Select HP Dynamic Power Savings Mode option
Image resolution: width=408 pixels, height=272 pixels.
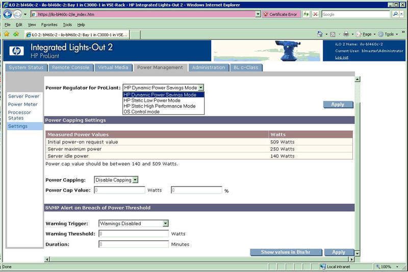click(163, 95)
